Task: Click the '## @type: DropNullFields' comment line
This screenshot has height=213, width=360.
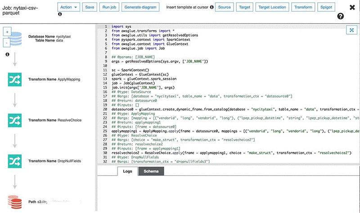Action: pos(135,157)
